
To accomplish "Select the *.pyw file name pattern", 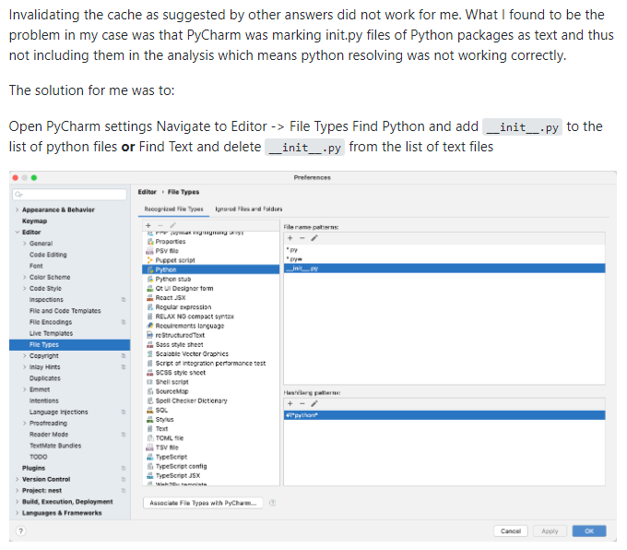I will [x=444, y=259].
